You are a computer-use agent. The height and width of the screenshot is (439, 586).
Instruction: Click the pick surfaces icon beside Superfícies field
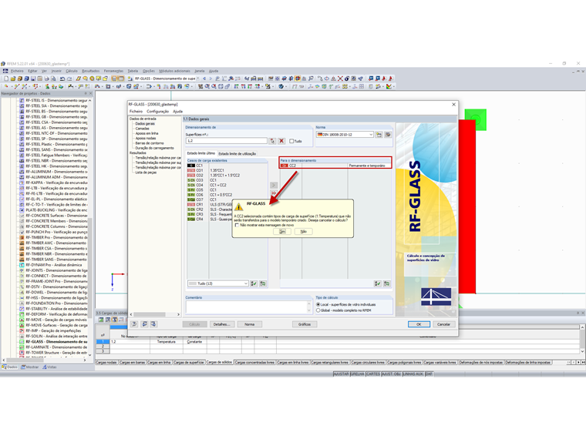pos(272,141)
